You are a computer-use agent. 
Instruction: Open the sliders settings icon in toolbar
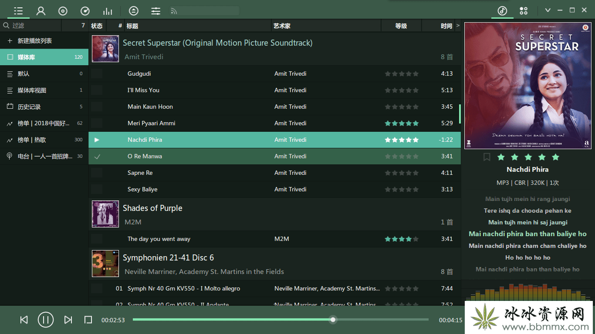pos(156,11)
